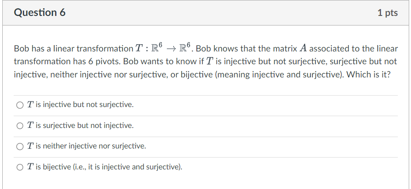Image resolution: width=411 pixels, height=189 pixels.
Task: Click the phrase 'Bob has a linear transformation'
Action: [x=73, y=49]
